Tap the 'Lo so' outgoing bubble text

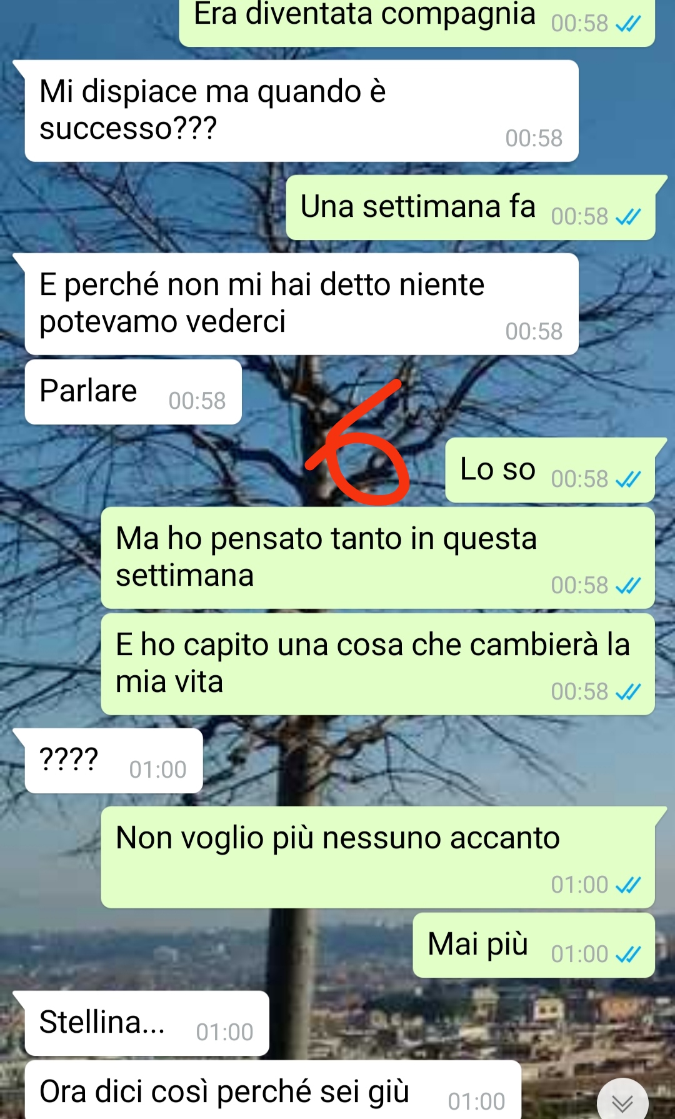[x=497, y=469]
